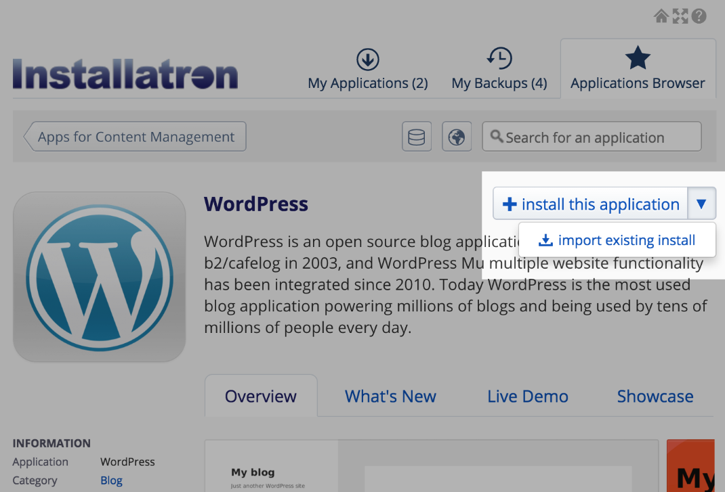Focus the Search for an application field
The width and height of the screenshot is (725, 492).
click(593, 137)
